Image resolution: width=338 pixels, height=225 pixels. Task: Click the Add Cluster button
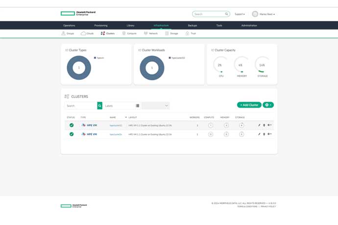coord(249,105)
